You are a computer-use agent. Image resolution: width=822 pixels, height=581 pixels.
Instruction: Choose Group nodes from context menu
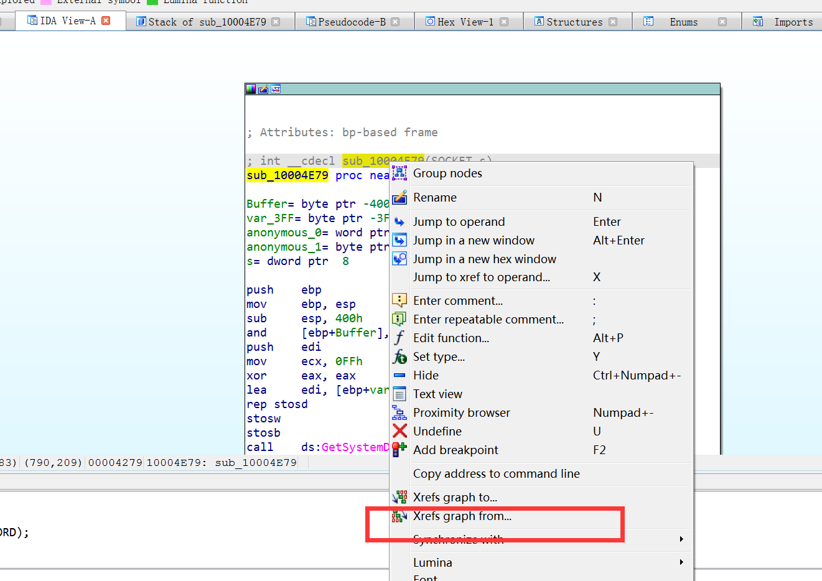pos(541,174)
